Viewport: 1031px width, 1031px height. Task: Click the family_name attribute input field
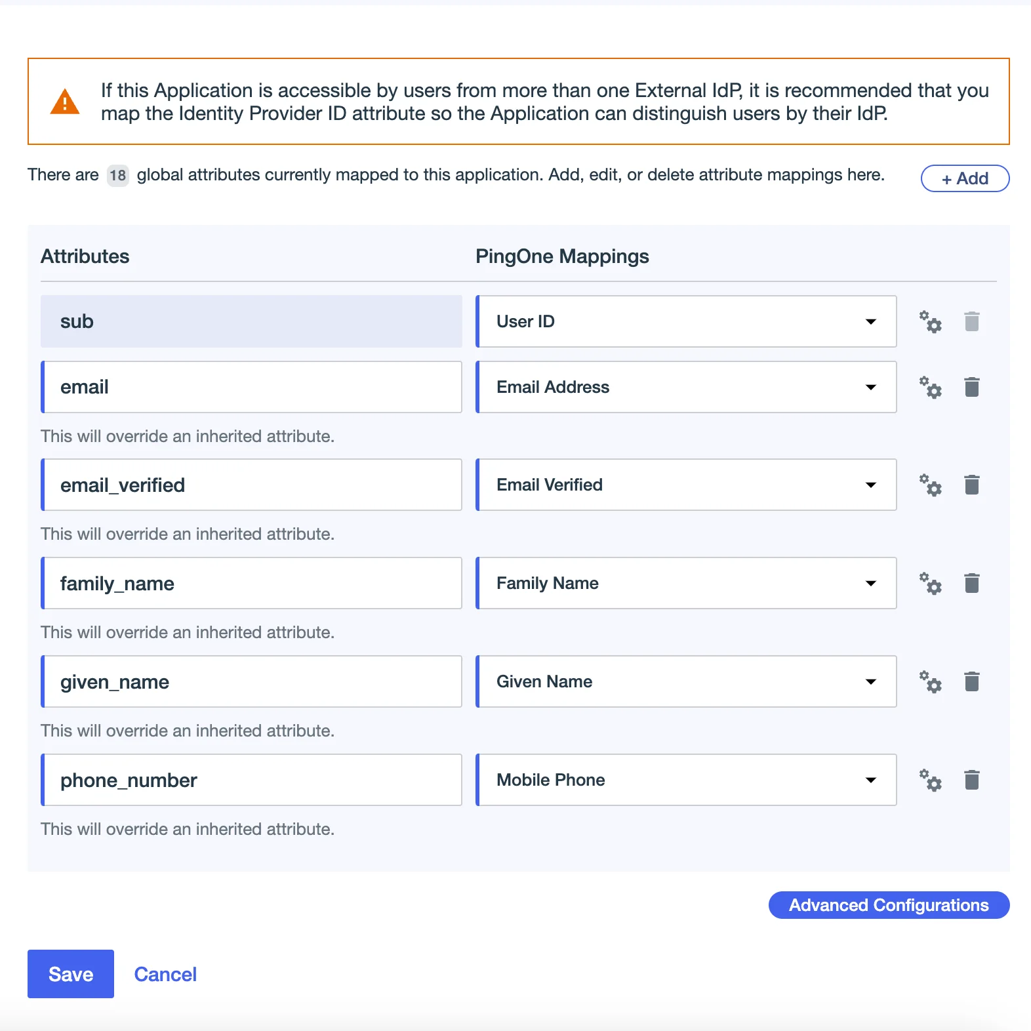(x=252, y=583)
